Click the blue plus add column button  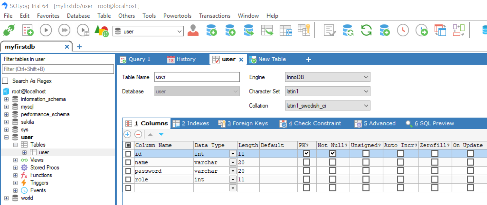pos(127,134)
